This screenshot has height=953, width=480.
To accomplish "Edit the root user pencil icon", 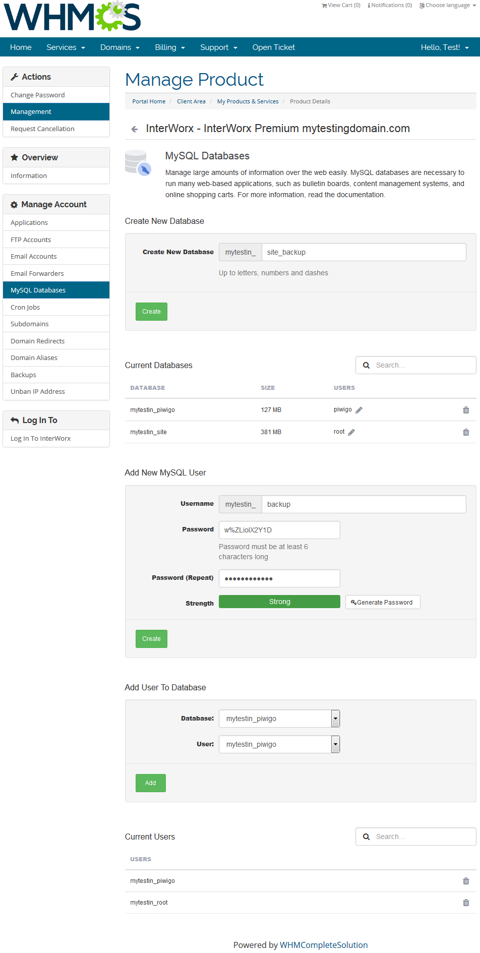I will point(351,432).
